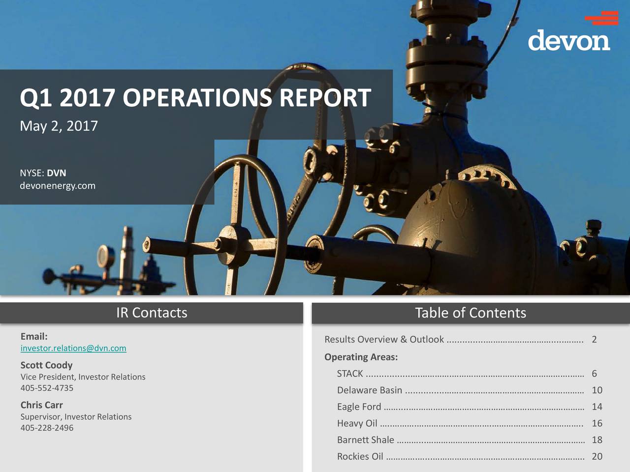The width and height of the screenshot is (630, 472).
Task: Select the Chris Carr name
Action: 42,405
